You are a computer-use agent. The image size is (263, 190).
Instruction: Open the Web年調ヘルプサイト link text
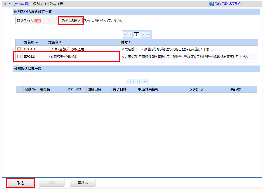[229, 4]
